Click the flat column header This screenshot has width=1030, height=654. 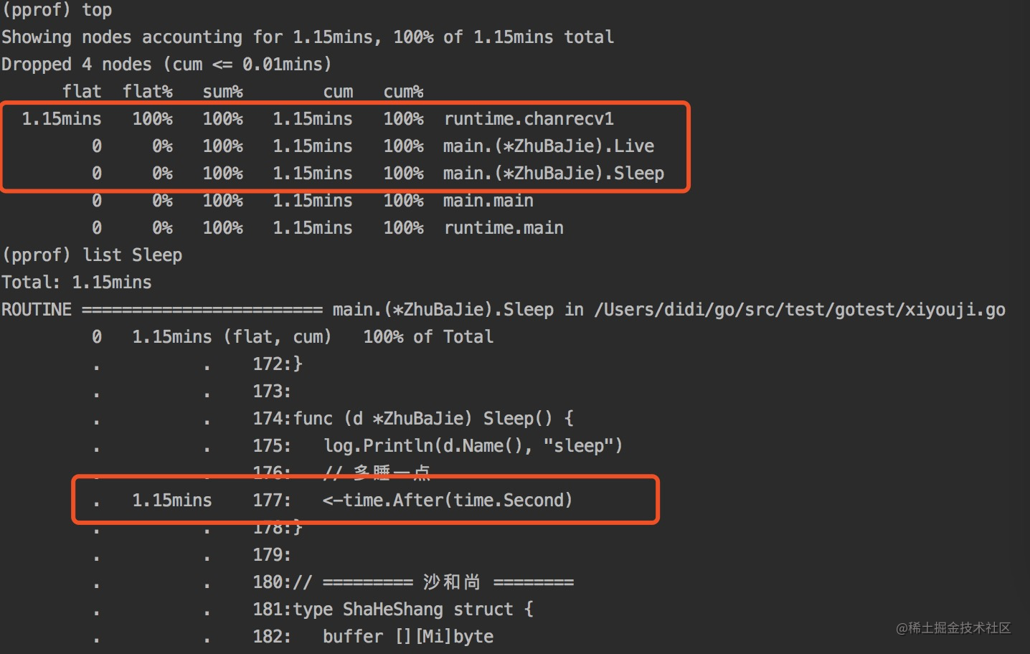(x=82, y=91)
